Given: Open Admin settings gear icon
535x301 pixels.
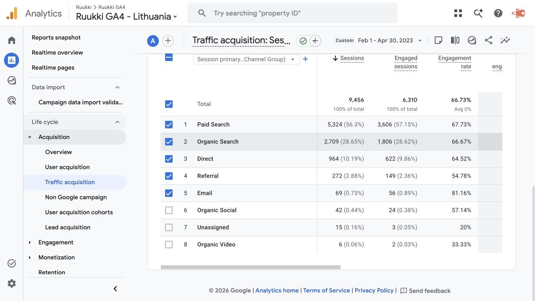Looking at the screenshot, I should pyautogui.click(x=12, y=283).
